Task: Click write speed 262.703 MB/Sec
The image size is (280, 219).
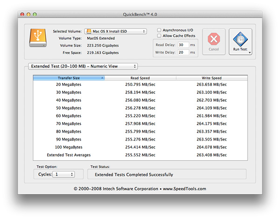Action: (x=211, y=100)
